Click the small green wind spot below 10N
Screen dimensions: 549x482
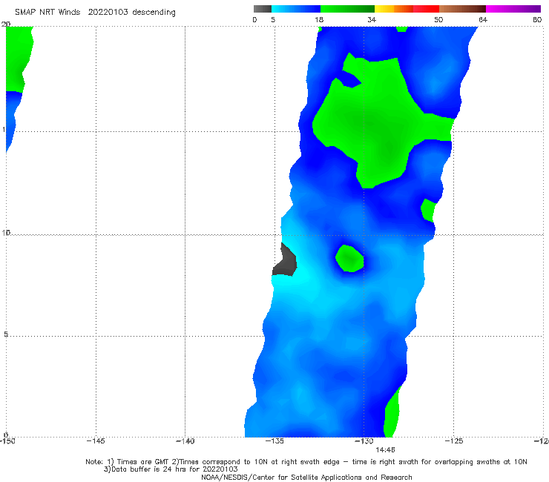(x=349, y=258)
